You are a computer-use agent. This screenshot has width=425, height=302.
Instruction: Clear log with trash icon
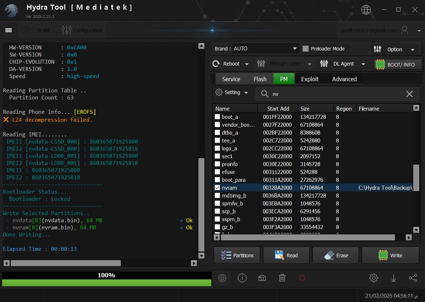pos(282,278)
